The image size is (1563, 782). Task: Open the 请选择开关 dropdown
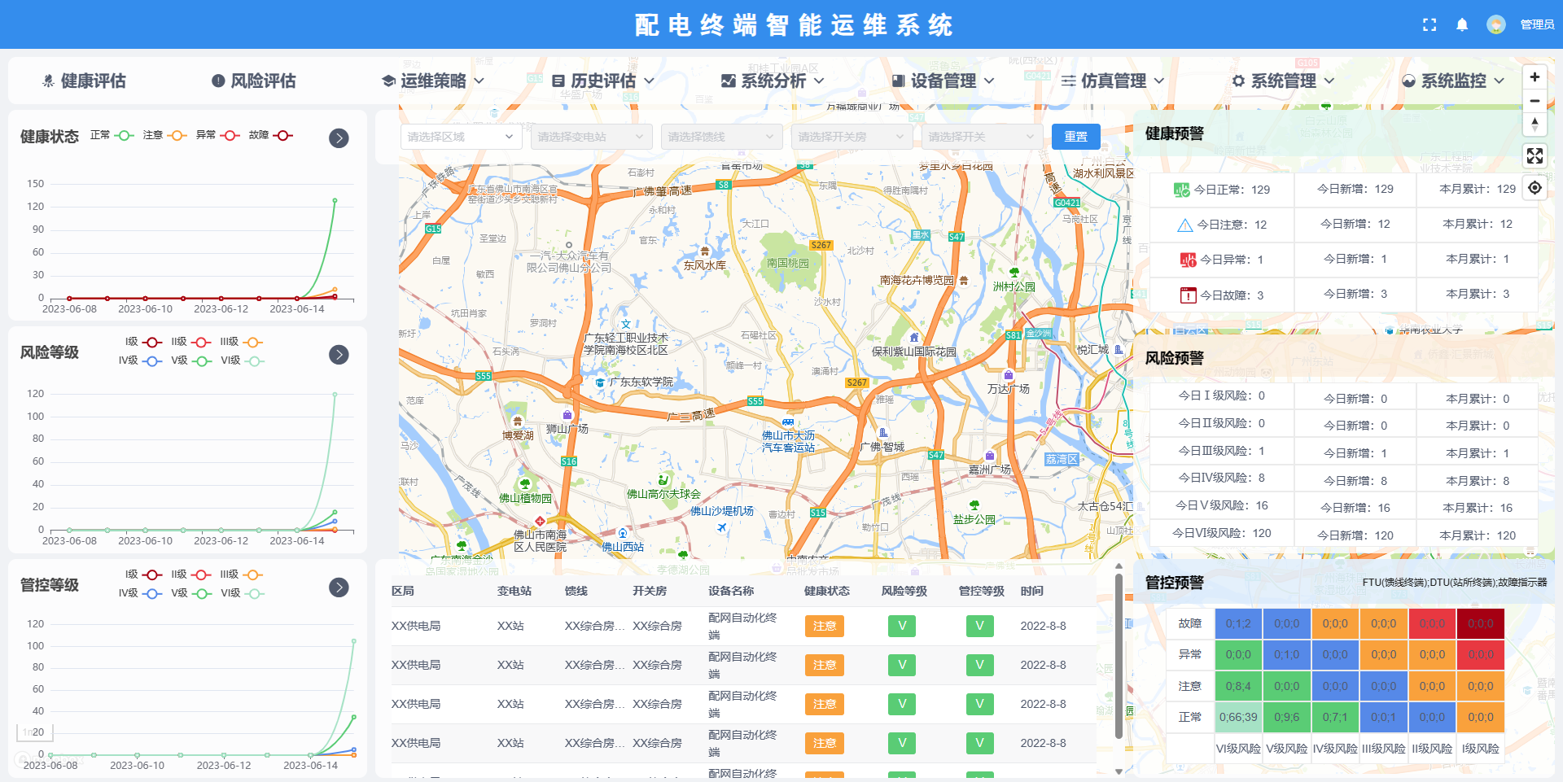click(x=982, y=137)
